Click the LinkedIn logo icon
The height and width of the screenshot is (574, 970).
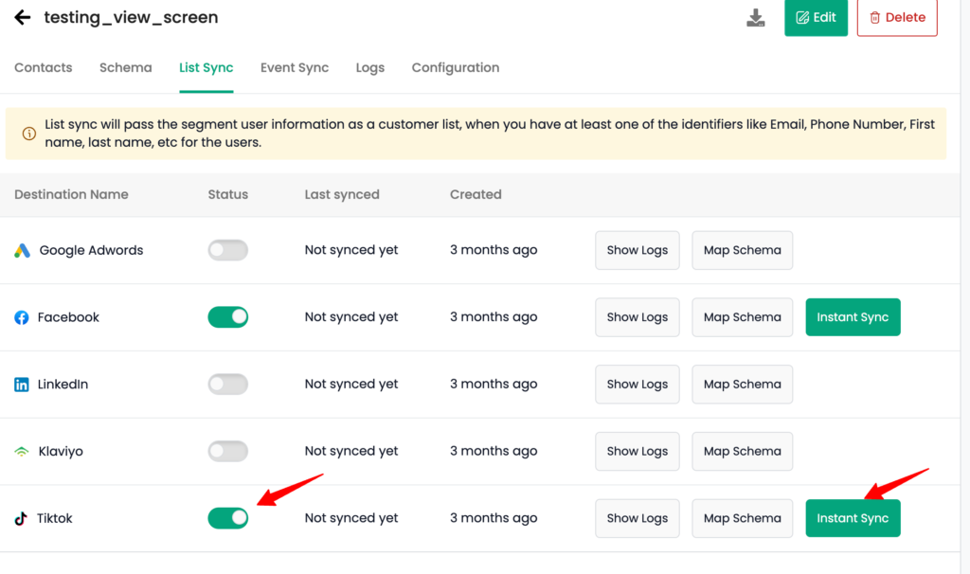click(x=22, y=385)
